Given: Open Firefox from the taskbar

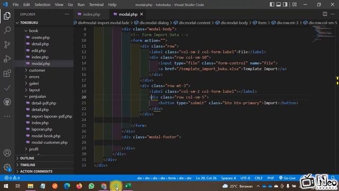Looking at the screenshot, I should coord(79,186).
